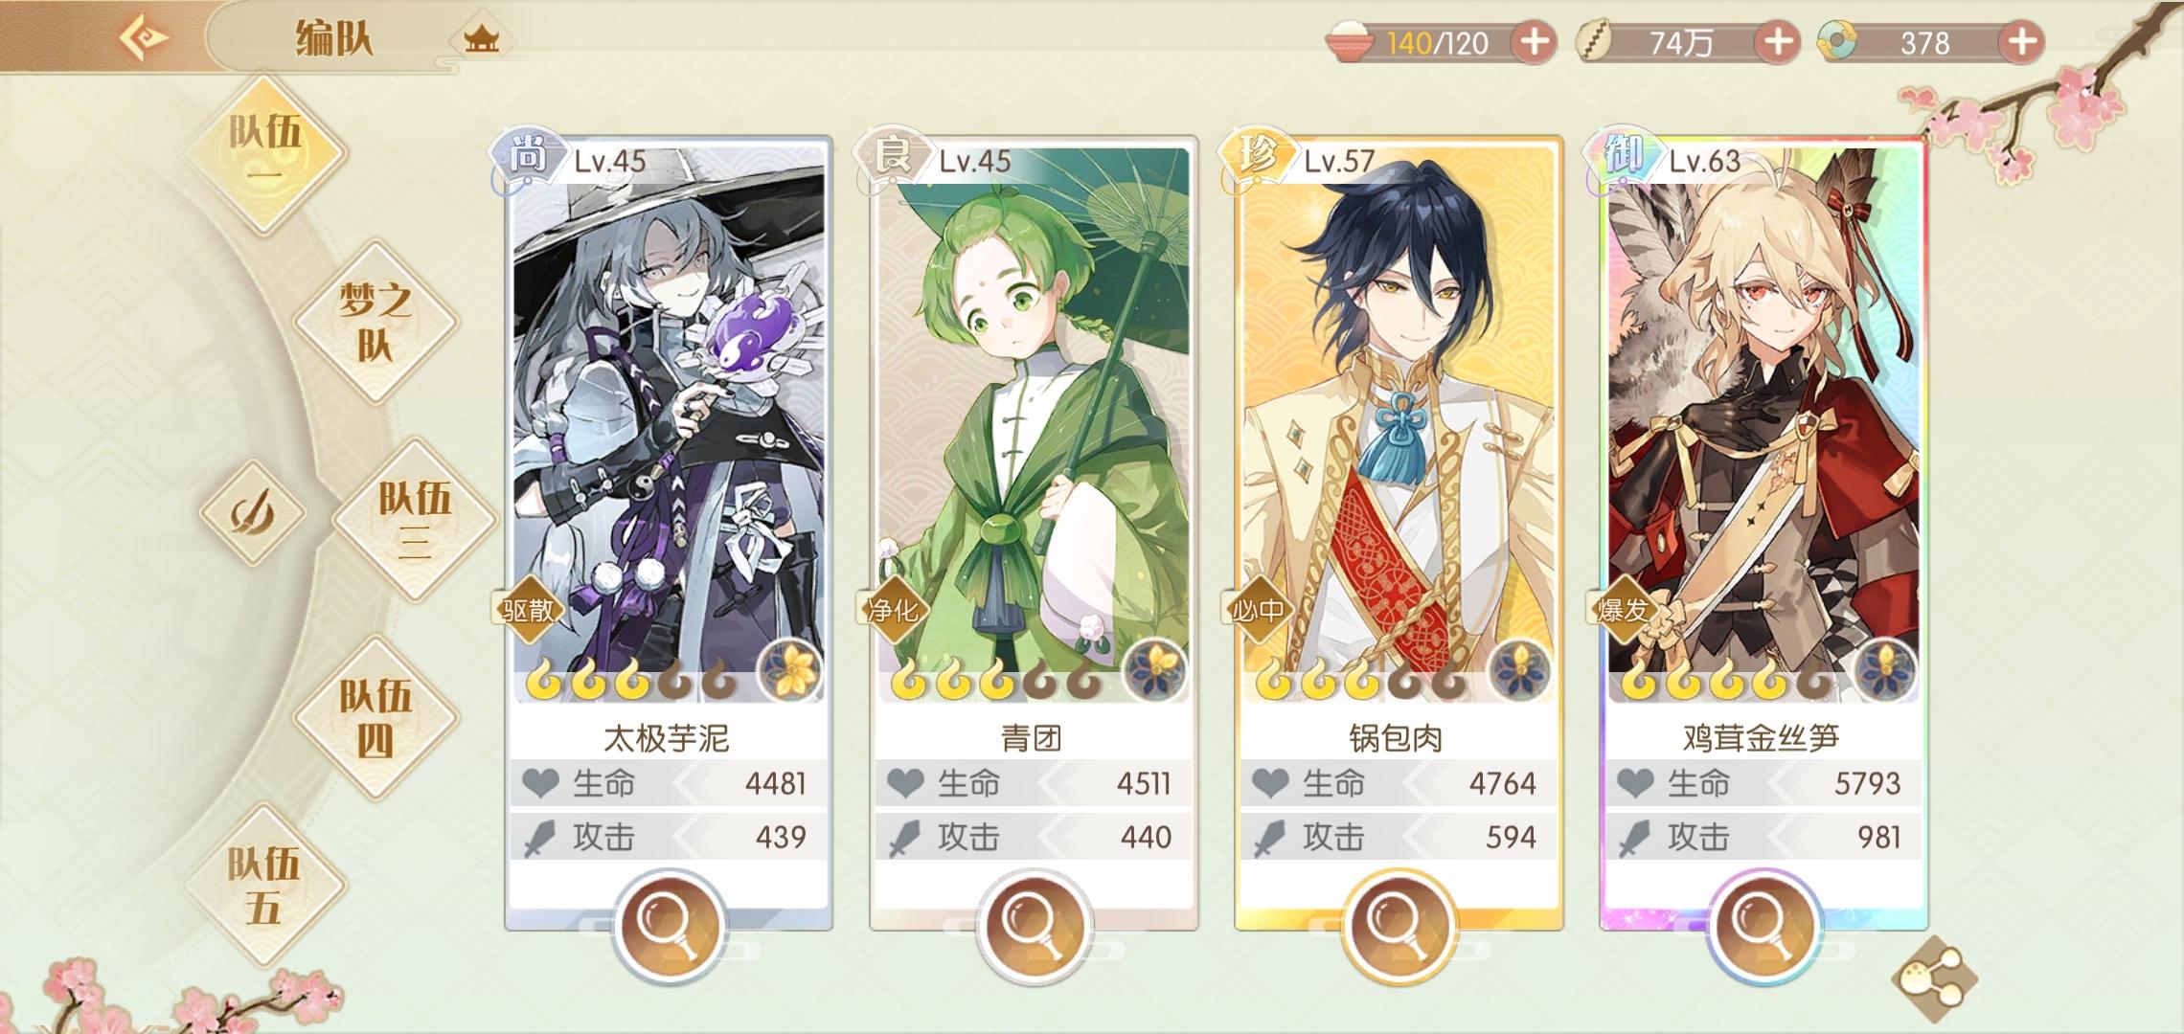2184x1034 pixels.
Task: Open the pavilion icon beside 编队
Action: (x=481, y=39)
